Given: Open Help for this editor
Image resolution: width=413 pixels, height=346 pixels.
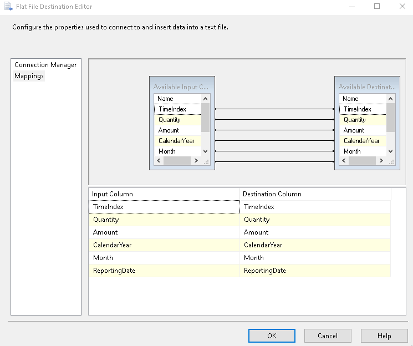Looking at the screenshot, I should click(384, 335).
